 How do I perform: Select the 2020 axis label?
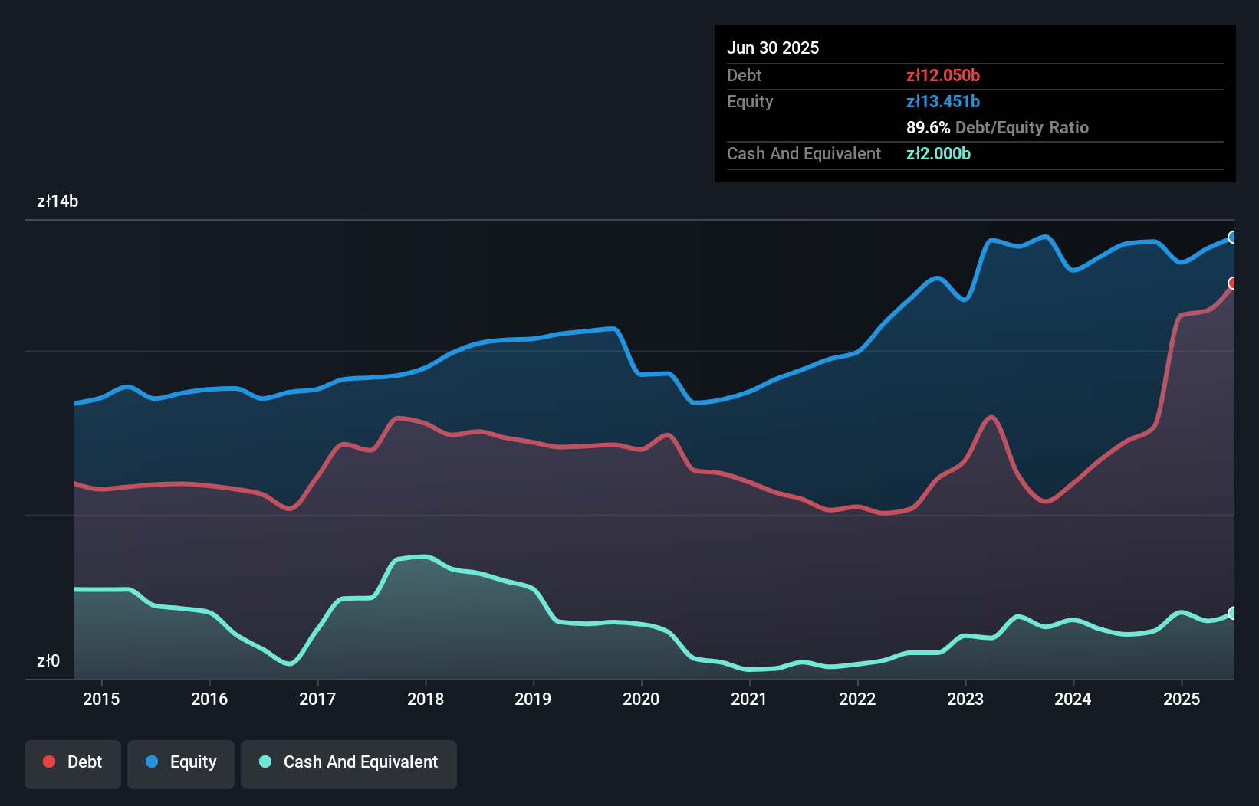pos(643,700)
